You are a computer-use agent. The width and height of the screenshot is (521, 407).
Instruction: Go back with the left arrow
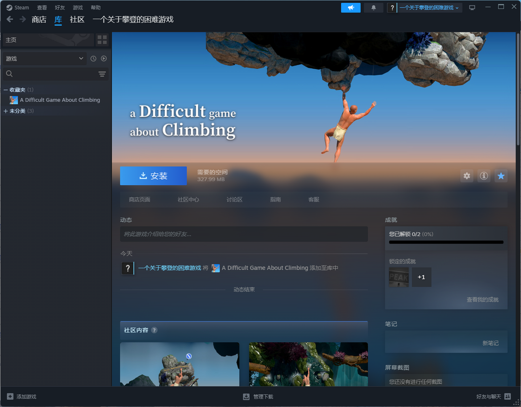10,19
